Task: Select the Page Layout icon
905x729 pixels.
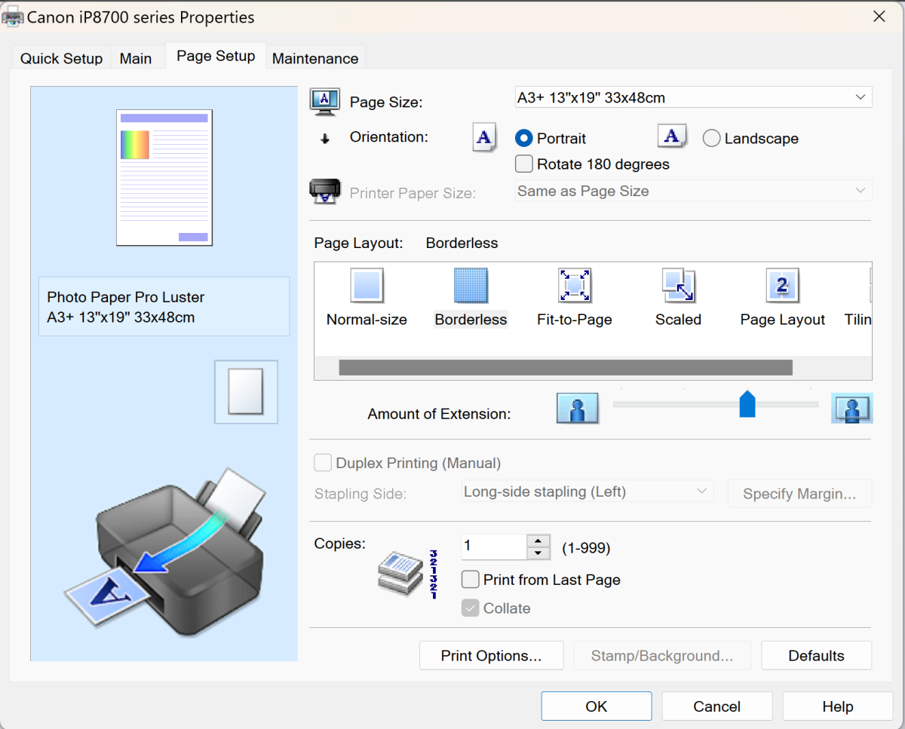Action: pos(782,286)
